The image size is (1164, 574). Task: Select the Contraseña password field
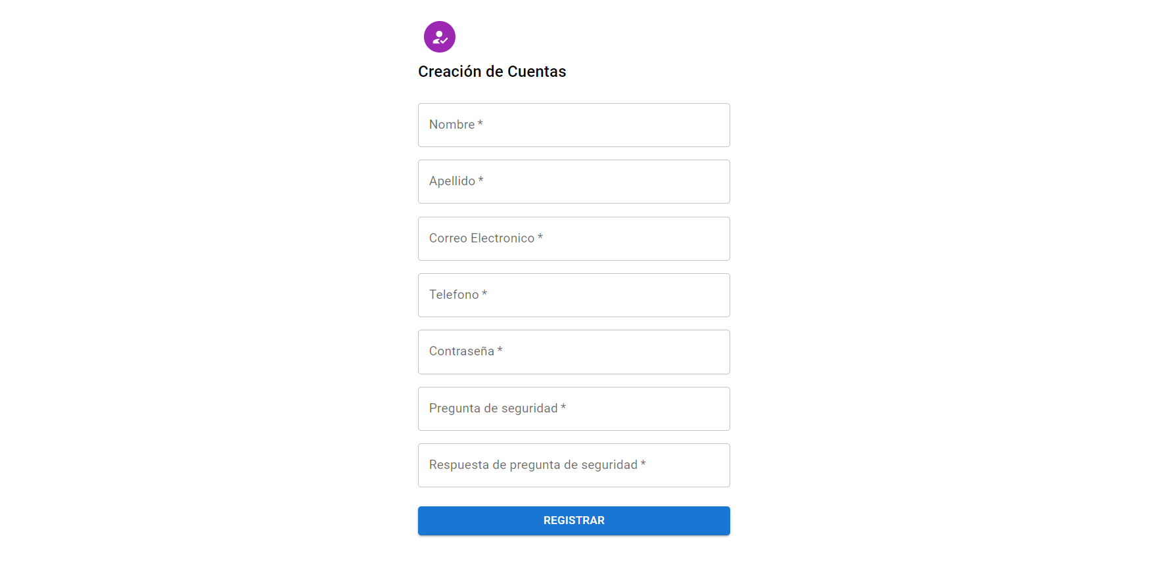(573, 351)
